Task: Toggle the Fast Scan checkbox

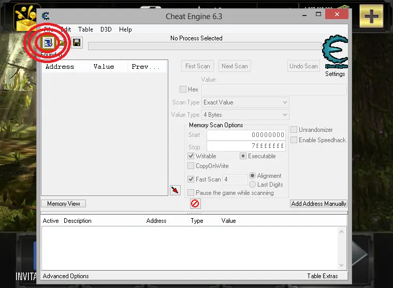Action: (191, 179)
